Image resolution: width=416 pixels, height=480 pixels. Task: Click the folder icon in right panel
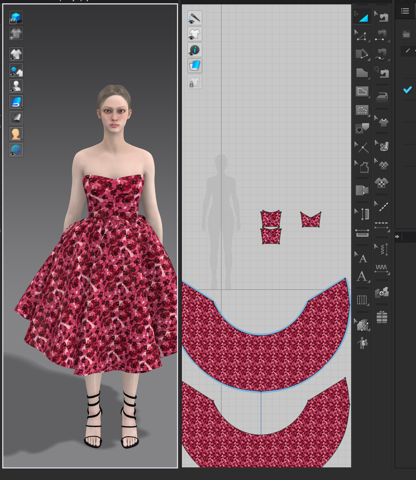[406, 35]
